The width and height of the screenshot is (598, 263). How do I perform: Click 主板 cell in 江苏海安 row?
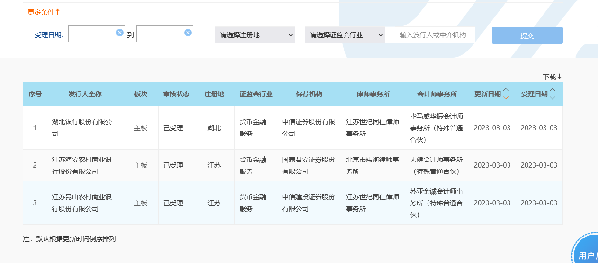pos(141,165)
